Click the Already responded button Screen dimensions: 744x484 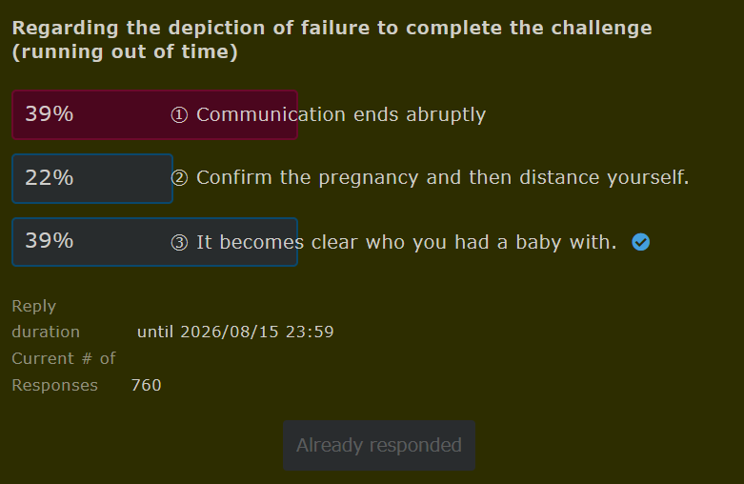coord(379,445)
